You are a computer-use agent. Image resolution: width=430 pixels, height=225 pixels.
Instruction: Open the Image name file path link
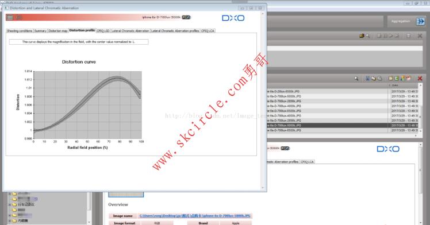(195, 216)
